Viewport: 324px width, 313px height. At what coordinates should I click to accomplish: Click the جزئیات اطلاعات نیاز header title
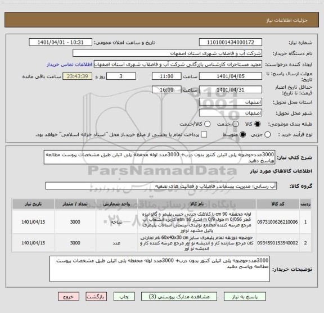coord(287,20)
